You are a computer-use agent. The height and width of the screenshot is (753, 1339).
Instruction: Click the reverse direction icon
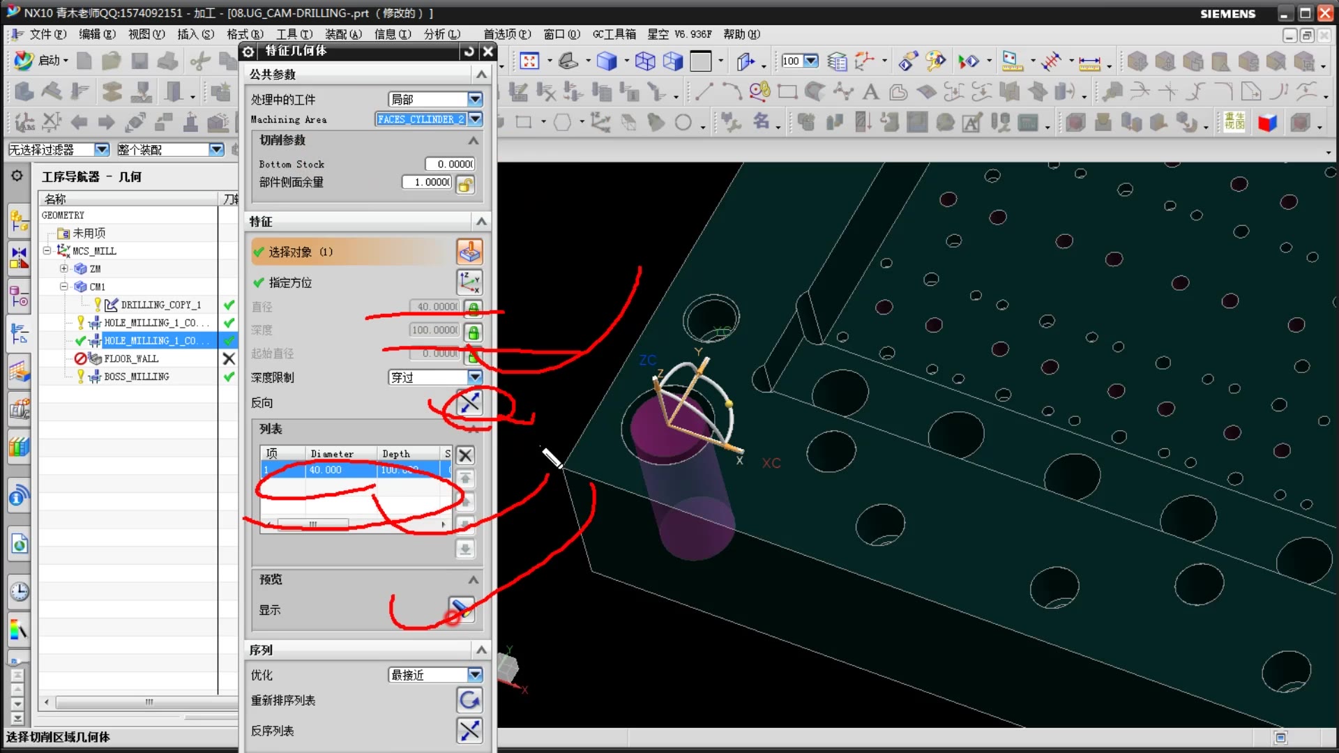pyautogui.click(x=469, y=402)
